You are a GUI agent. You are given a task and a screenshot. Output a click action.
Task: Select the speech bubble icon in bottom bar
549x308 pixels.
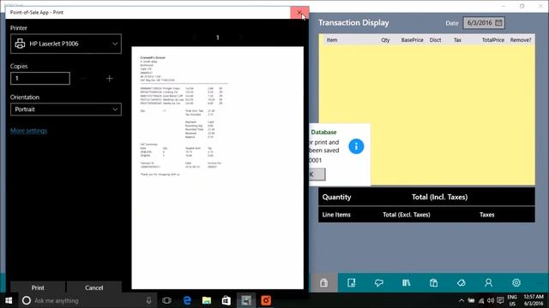(379, 283)
